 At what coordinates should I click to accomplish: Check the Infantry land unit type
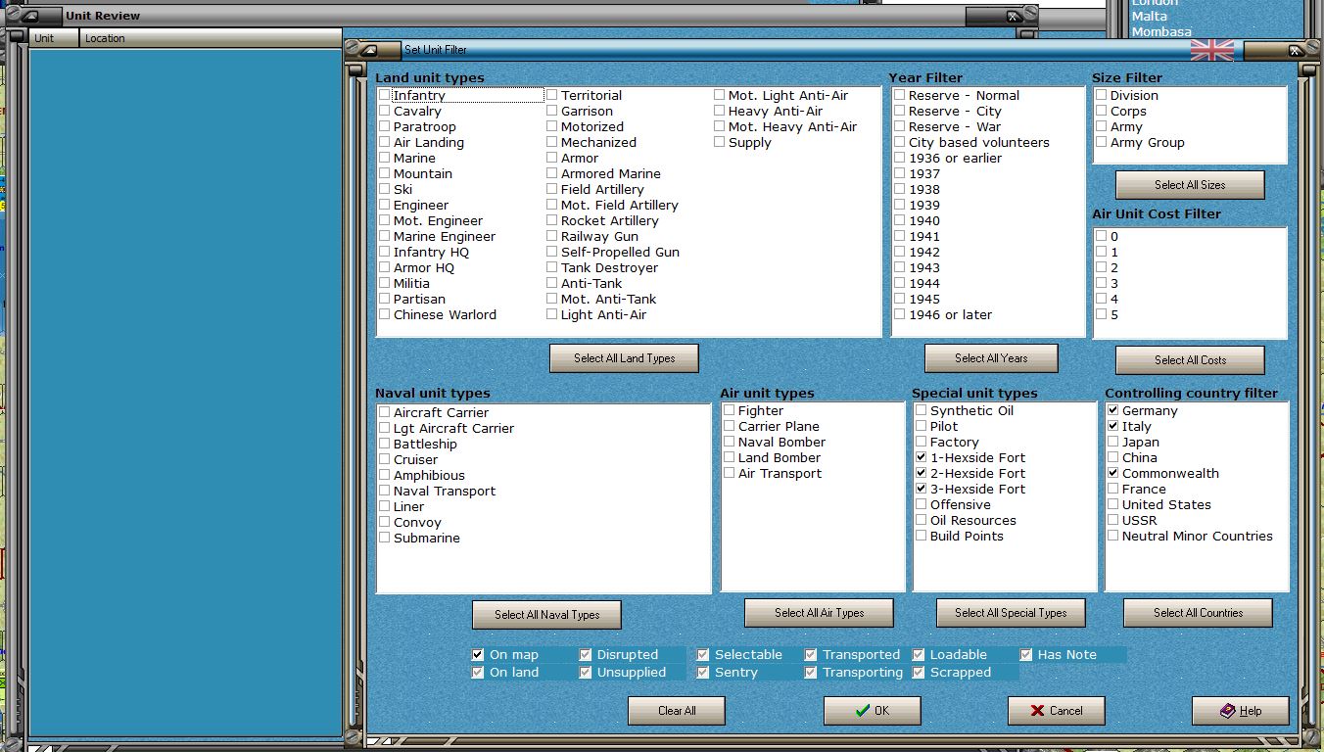(x=385, y=95)
